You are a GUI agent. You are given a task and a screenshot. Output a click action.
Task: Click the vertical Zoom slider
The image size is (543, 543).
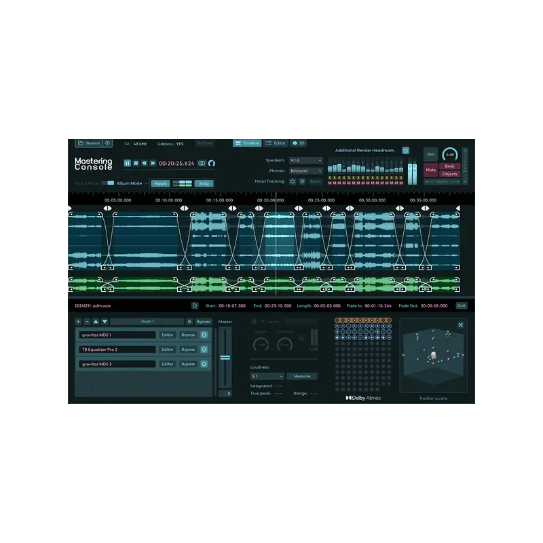pyautogui.click(x=465, y=166)
